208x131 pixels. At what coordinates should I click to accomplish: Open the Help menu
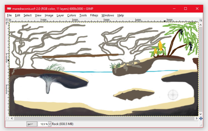pos(121,15)
